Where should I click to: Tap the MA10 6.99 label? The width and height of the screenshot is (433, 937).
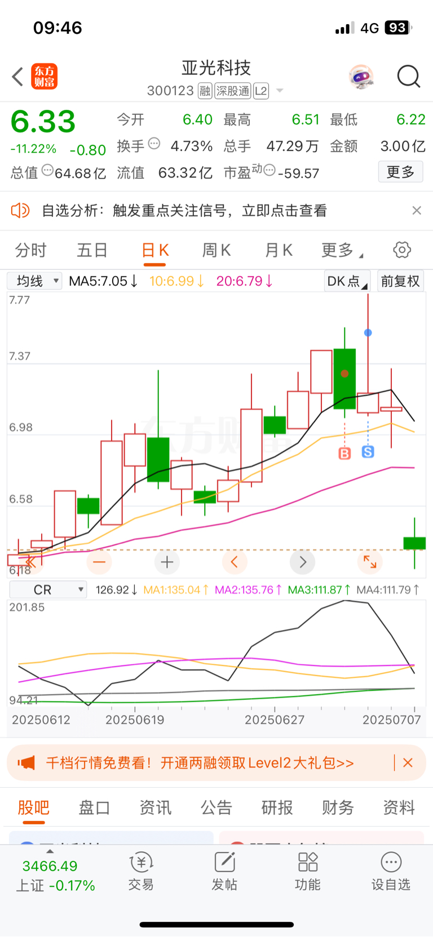tap(176, 281)
